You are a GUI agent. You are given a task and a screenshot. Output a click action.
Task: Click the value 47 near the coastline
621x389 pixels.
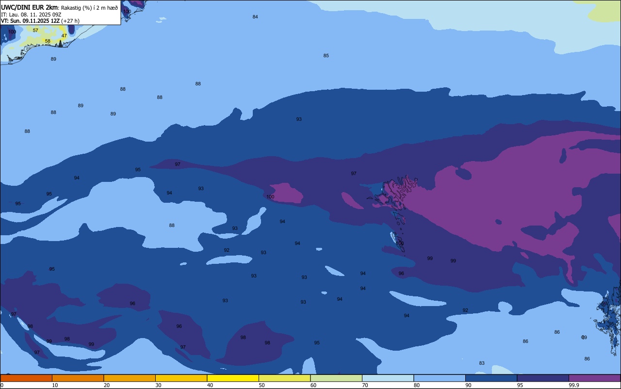point(64,36)
